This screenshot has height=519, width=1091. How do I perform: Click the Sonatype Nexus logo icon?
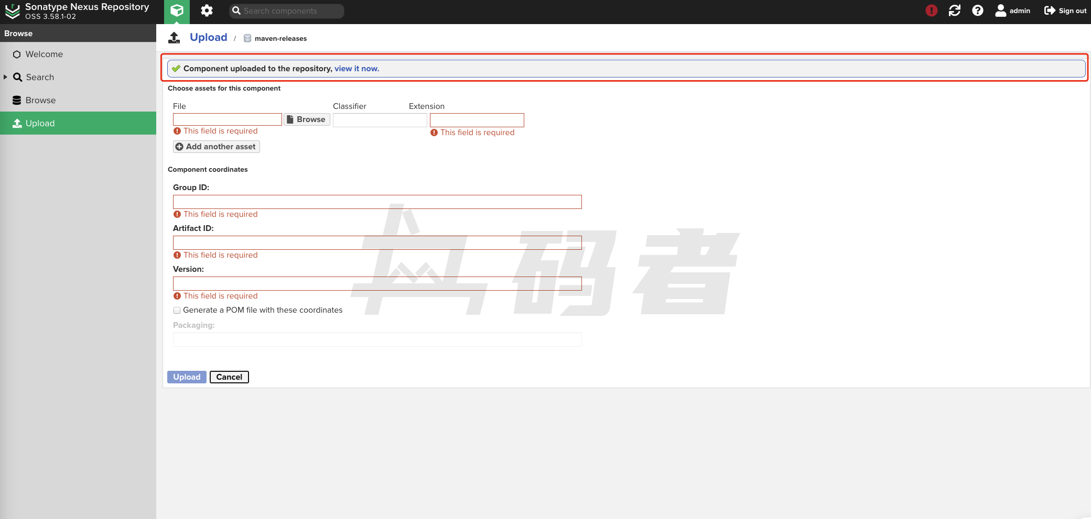click(x=13, y=11)
